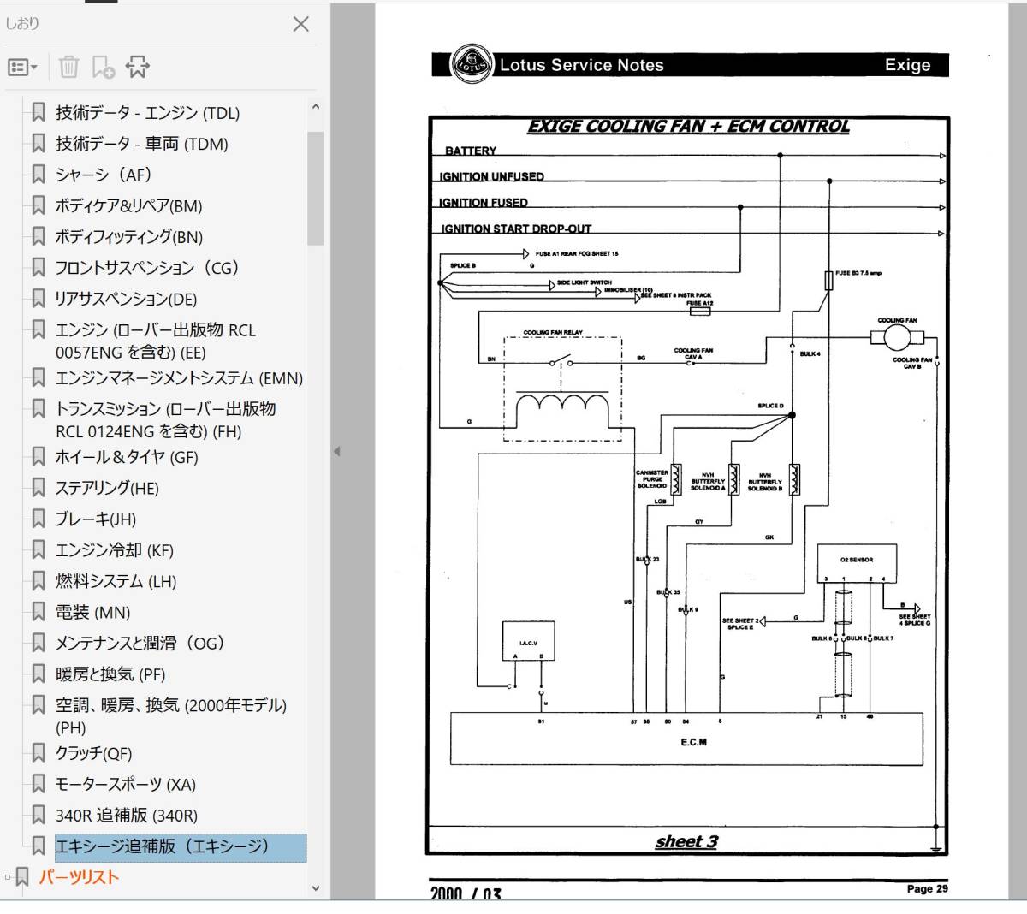Delete the selected bookmark with trash icon
Screen dimensions: 1027x914
pyautogui.click(x=68, y=67)
